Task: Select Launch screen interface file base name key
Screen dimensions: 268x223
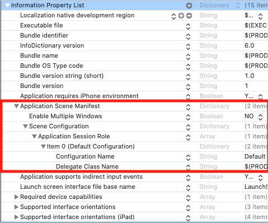Action: [x=78, y=187]
